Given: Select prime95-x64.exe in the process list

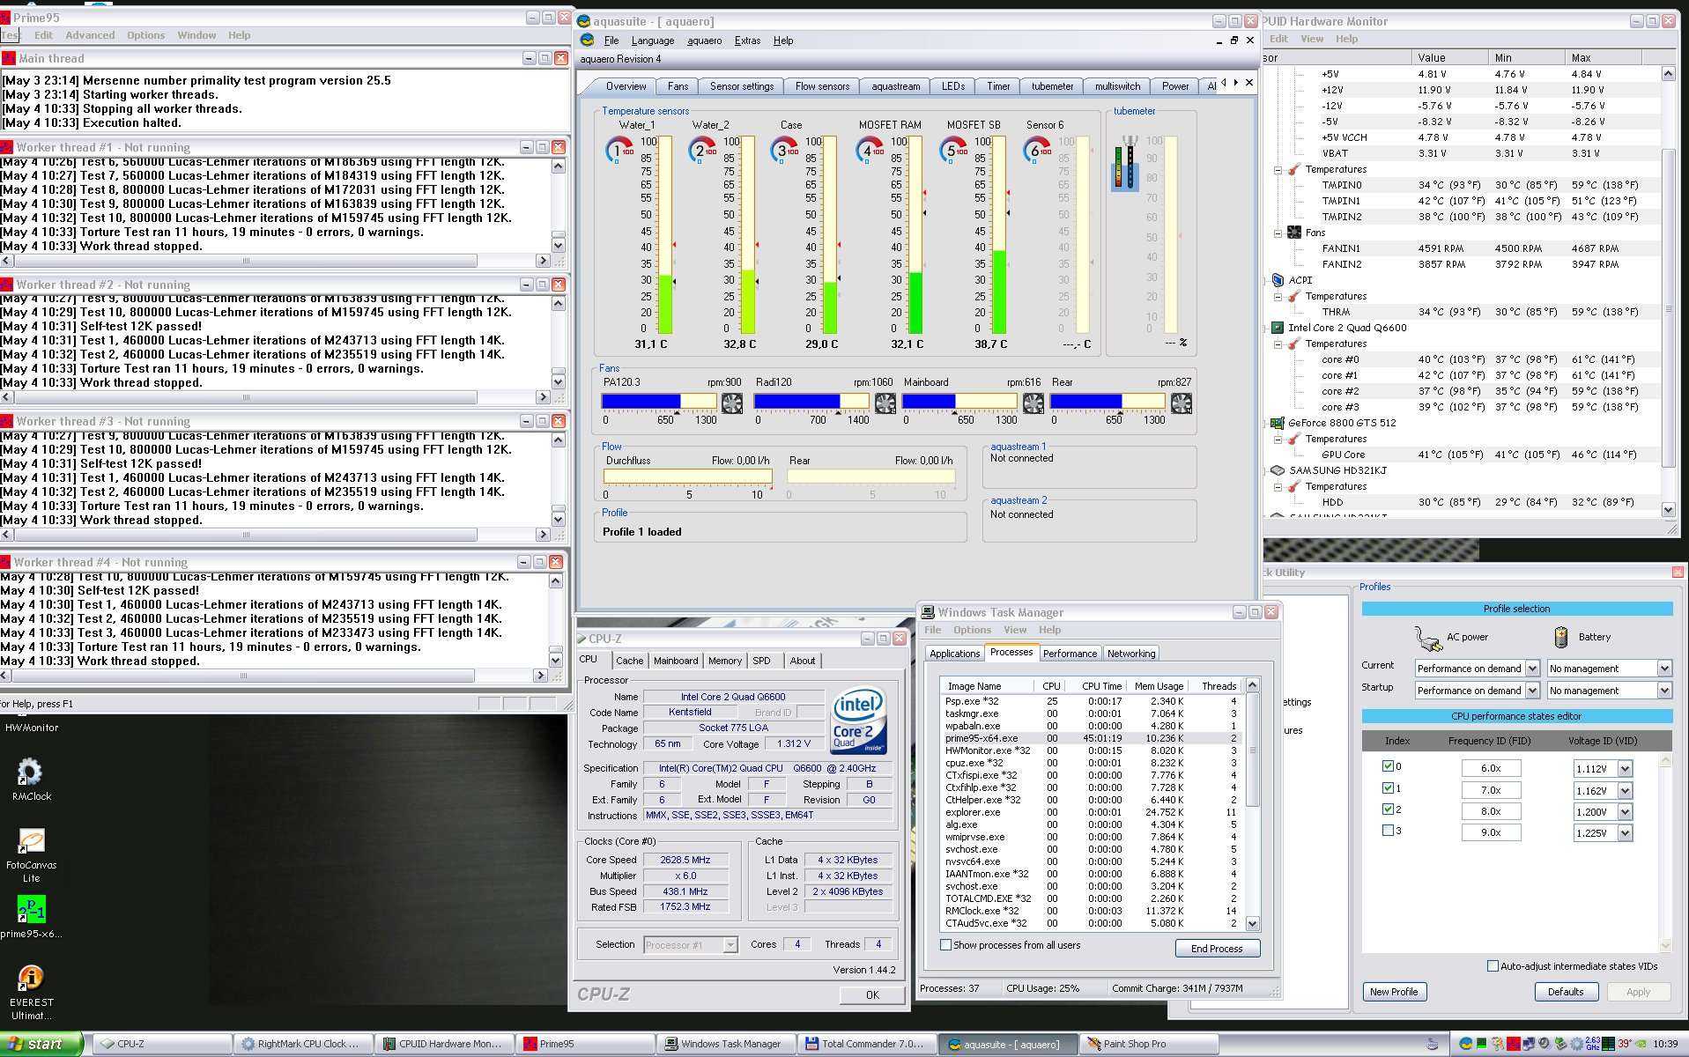Looking at the screenshot, I should pos(981,738).
